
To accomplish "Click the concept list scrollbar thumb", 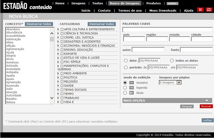I will [52, 39].
